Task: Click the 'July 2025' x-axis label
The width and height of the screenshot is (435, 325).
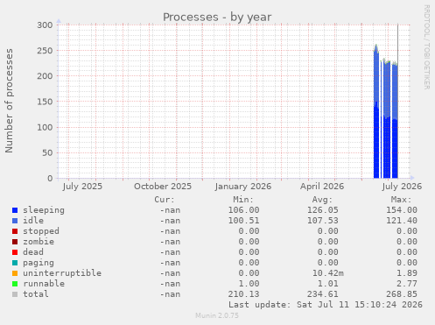Action: [82, 187]
